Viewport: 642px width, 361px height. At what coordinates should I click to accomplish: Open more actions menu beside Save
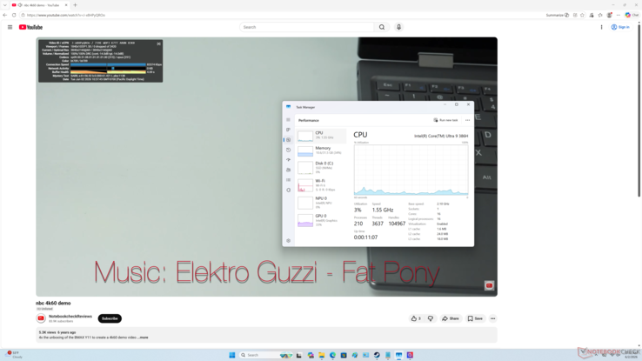click(x=493, y=318)
